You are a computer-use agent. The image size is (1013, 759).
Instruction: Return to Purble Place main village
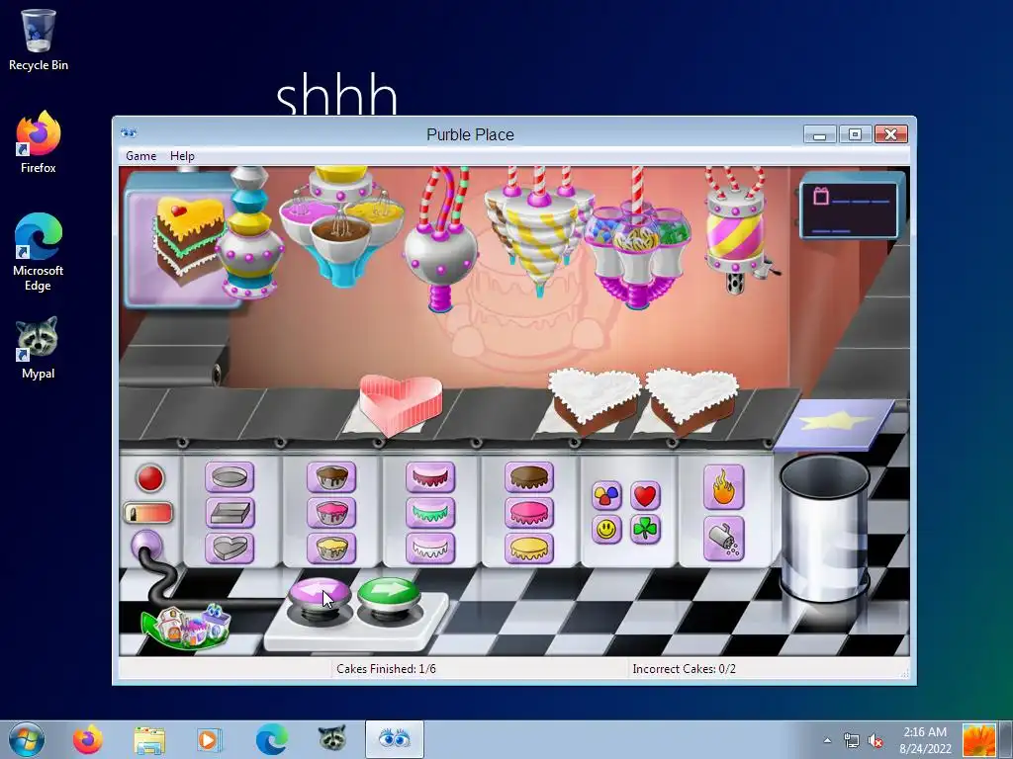185,626
